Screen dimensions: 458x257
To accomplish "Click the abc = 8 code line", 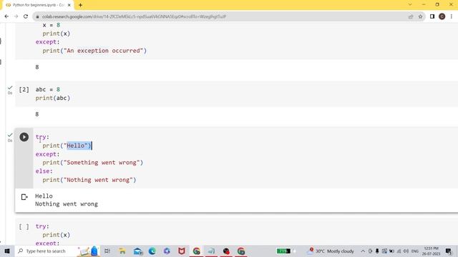I will (48, 89).
